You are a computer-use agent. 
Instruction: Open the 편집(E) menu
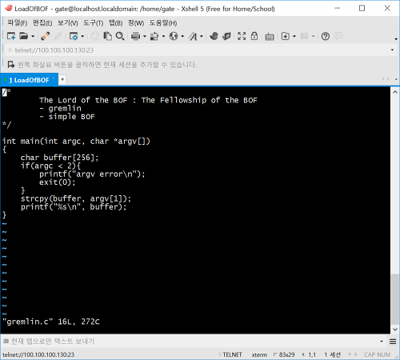pos(42,23)
